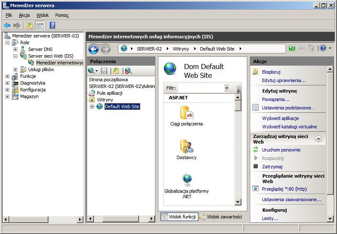The width and height of the screenshot is (337, 234).
Task: Click the Akcje pane scroll down arrow
Action: [x=330, y=219]
